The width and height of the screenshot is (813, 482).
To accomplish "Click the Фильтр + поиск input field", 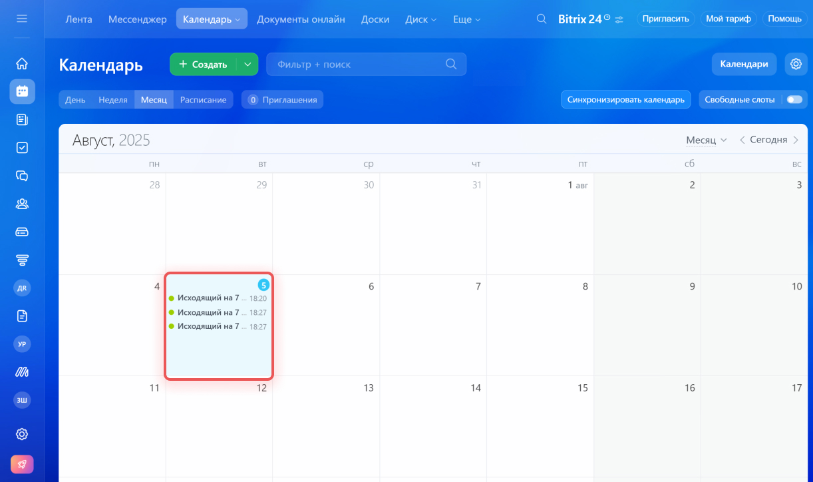I will tap(366, 64).
